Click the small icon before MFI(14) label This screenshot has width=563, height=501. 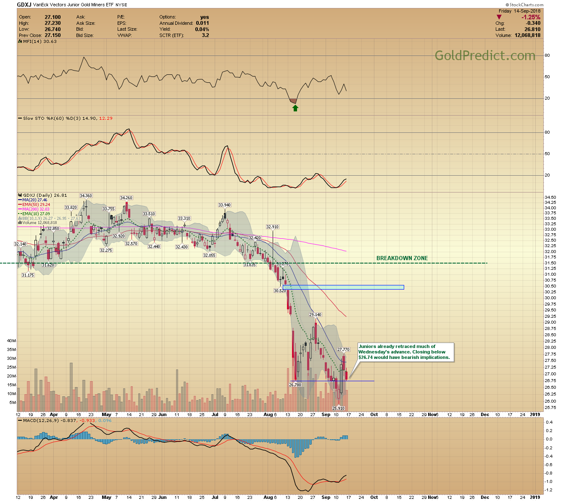pos(20,42)
